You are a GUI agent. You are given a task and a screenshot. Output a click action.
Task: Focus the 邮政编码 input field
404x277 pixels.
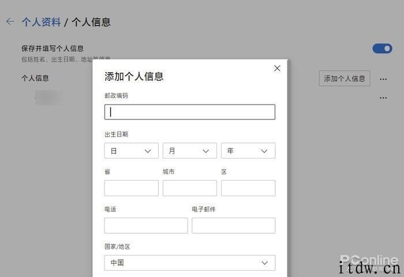tap(190, 112)
